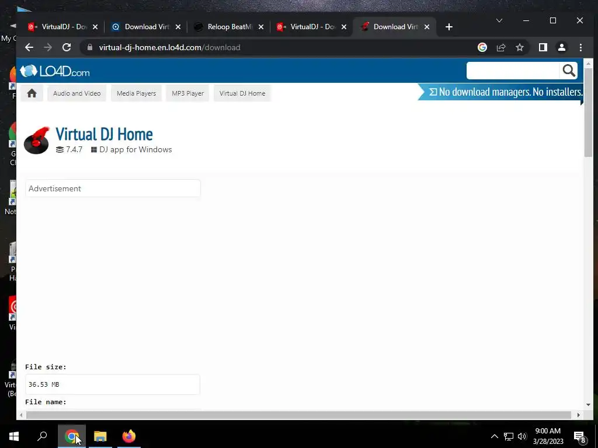Close the active lo4d download tab
The width and height of the screenshot is (598, 448).
pos(427,27)
